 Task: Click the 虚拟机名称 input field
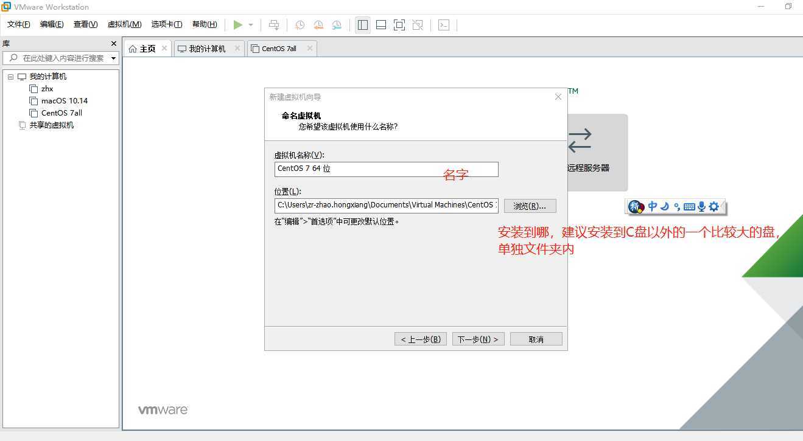click(x=386, y=169)
